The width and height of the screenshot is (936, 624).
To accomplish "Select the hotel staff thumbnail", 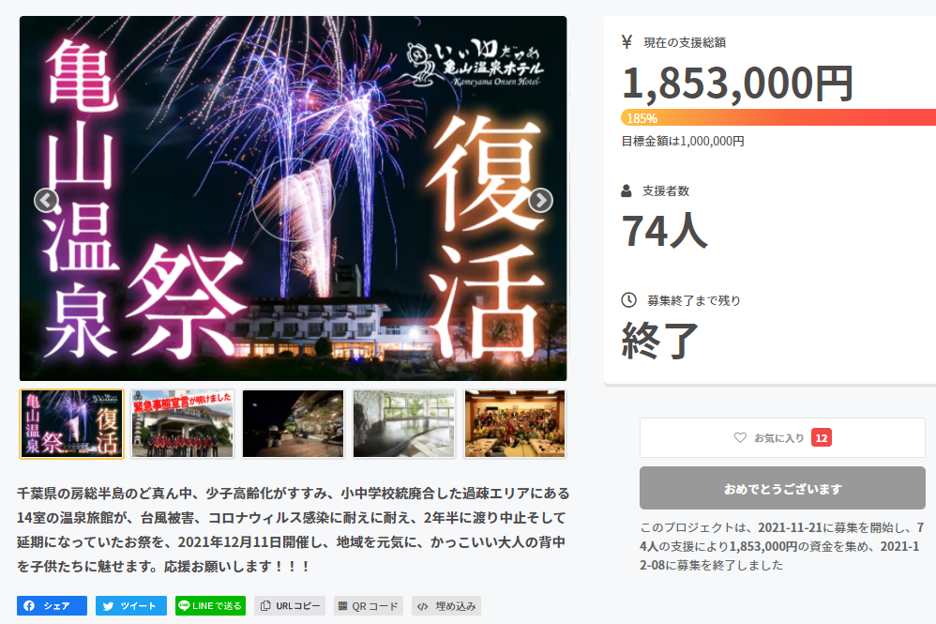I will pyautogui.click(x=182, y=424).
